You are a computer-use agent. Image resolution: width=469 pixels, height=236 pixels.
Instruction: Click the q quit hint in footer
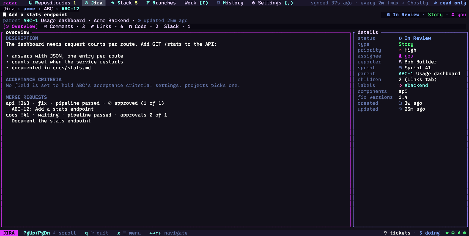click(97, 233)
